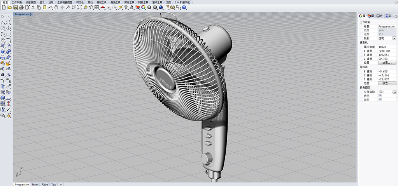The width and height of the screenshot is (398, 186).
Task: Open the Perspective viewport title dropdown arrow
Action: [32, 14]
